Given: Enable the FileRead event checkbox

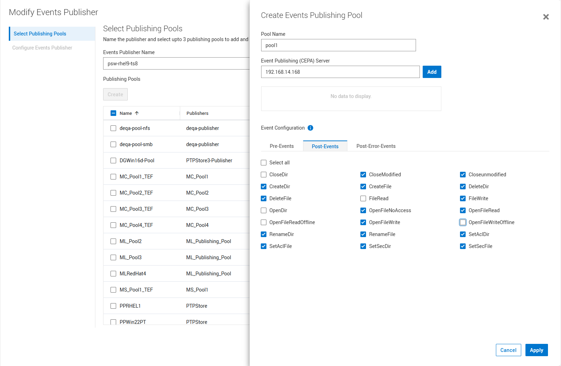Looking at the screenshot, I should 363,198.
